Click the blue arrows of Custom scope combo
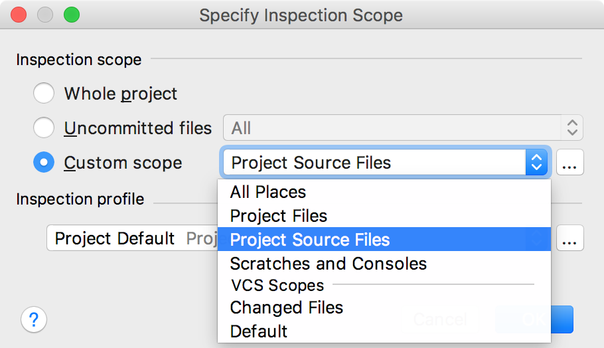 pos(536,162)
